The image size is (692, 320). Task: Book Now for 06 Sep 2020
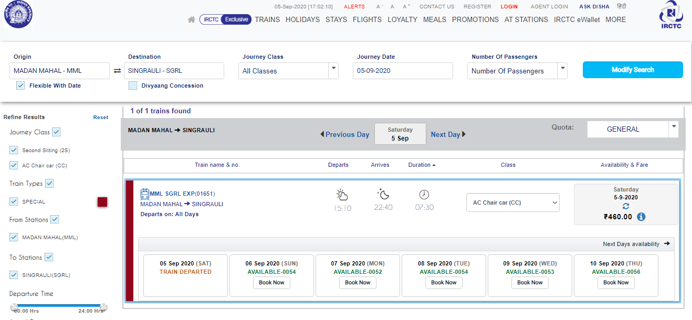point(271,282)
